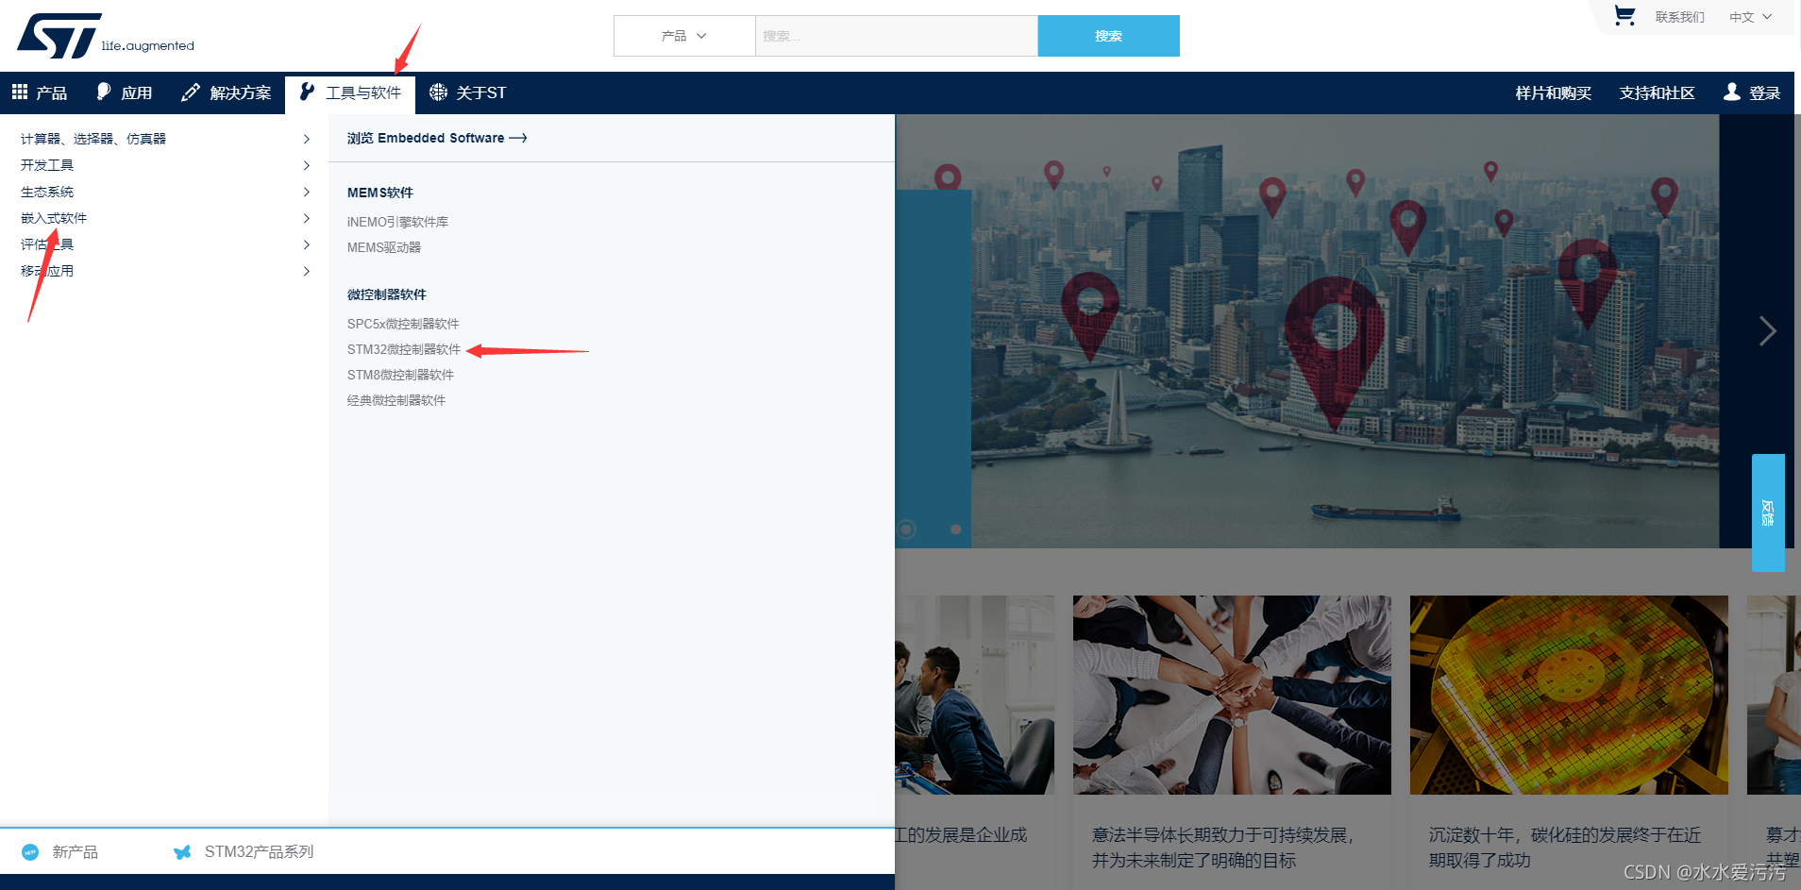
Task: Click the ST life.augmented logo
Action: coord(105,36)
